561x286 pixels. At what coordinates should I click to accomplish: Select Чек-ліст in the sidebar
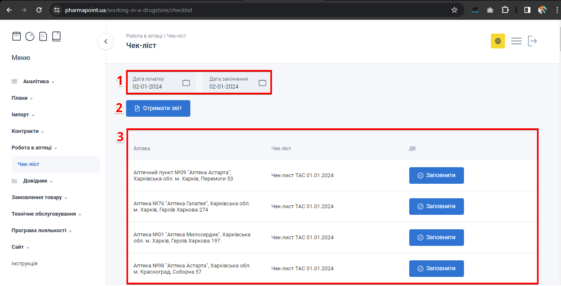click(28, 164)
